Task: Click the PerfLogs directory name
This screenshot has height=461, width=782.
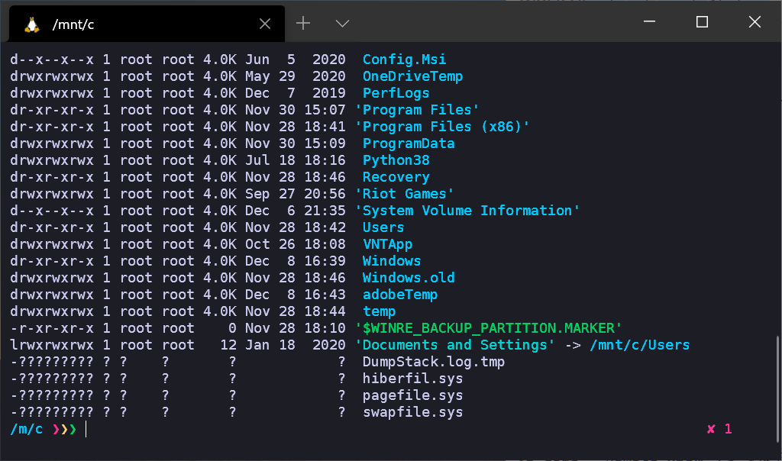Action: pyautogui.click(x=396, y=93)
